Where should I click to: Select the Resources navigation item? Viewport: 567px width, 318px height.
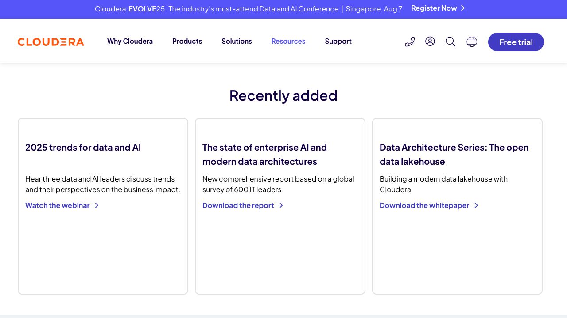click(x=288, y=41)
